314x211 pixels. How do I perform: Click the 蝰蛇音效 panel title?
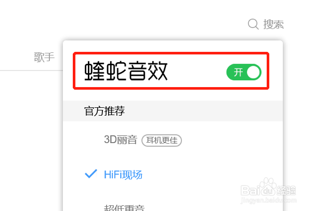(126, 71)
